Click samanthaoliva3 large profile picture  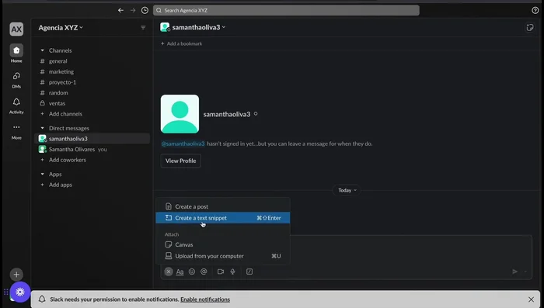[180, 114]
